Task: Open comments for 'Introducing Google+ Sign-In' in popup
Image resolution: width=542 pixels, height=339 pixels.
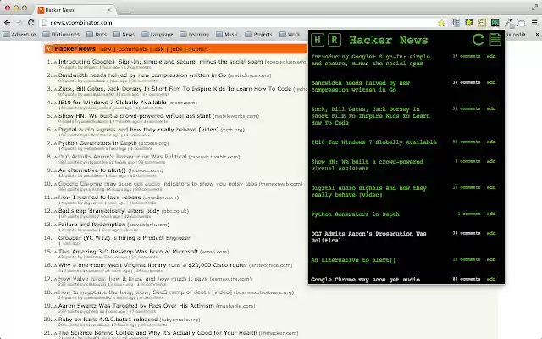Action: pyautogui.click(x=467, y=57)
